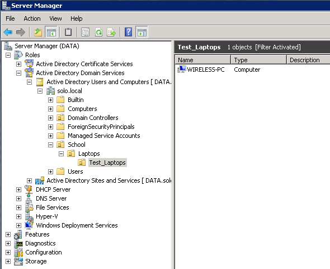Open Help via the question mark icon
This screenshot has height=269, width=330.
(x=129, y=33)
